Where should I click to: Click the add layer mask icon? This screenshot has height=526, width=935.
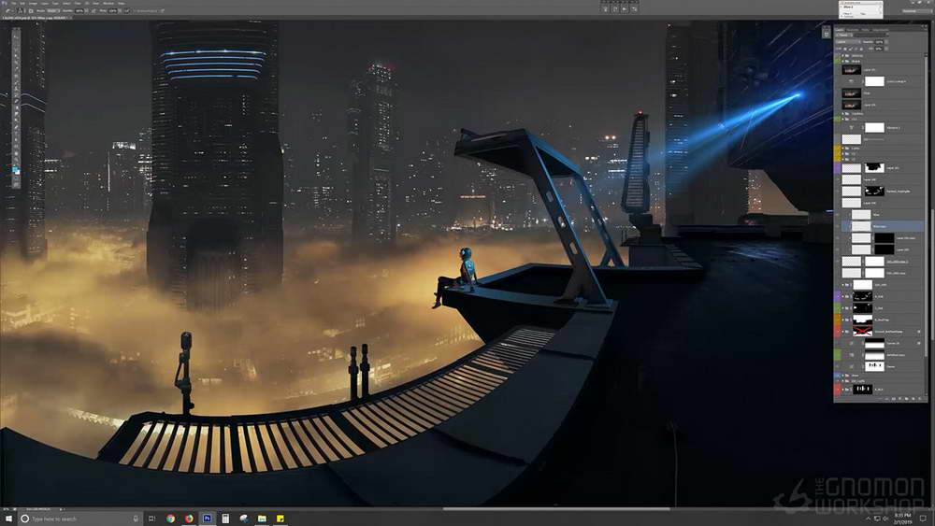[x=894, y=399]
